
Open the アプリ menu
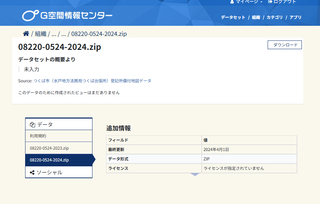(296, 17)
